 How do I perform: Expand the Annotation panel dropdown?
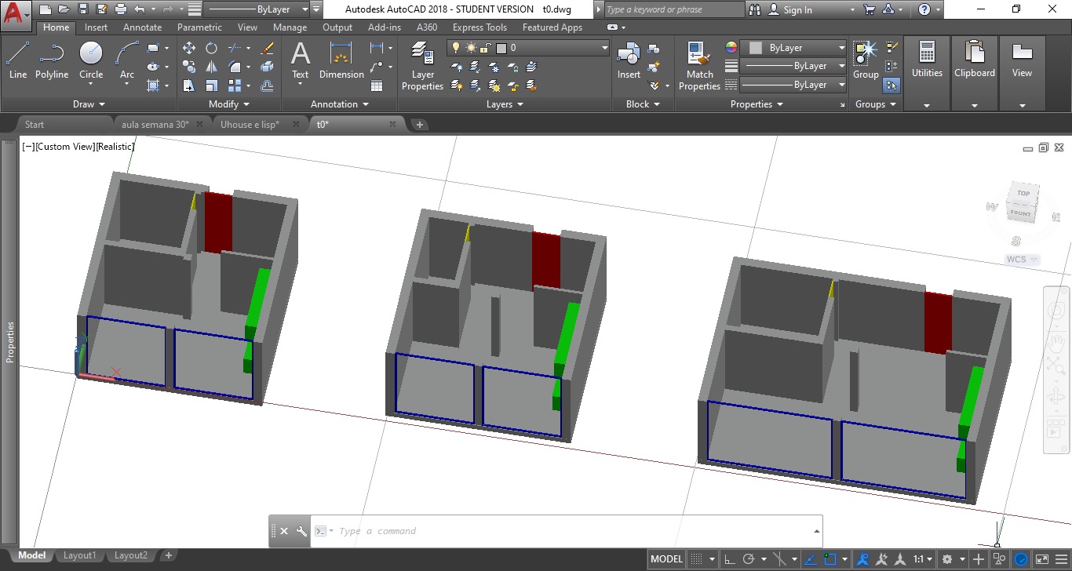pos(339,104)
